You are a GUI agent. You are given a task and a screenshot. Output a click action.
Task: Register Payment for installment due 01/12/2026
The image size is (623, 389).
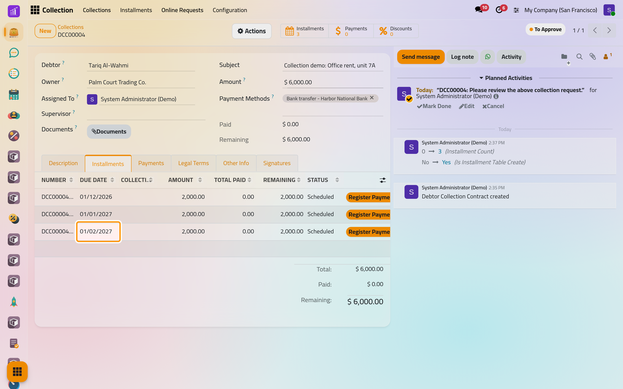click(x=368, y=197)
